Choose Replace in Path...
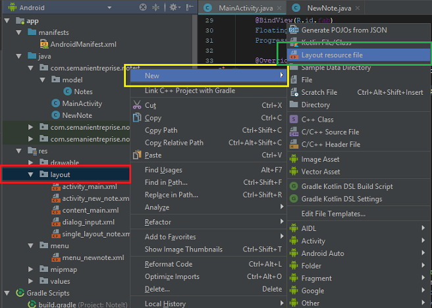 [208, 195]
